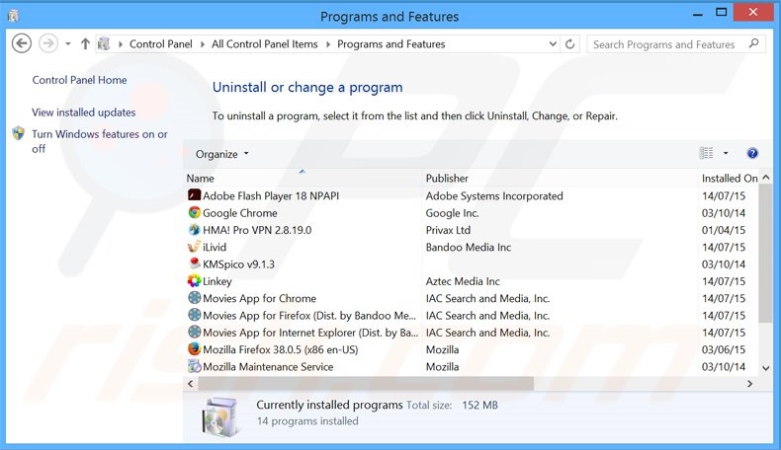Click the 03/06/15 install date
Screen dimensions: 781x450
point(724,349)
